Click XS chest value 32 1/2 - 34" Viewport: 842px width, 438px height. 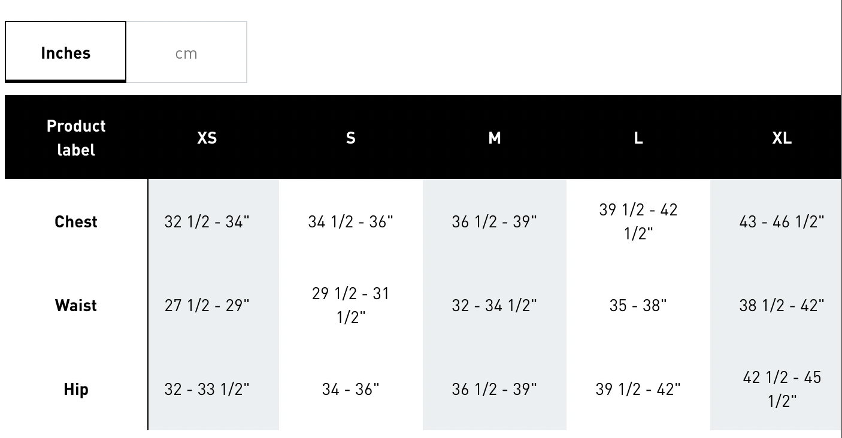click(x=207, y=221)
